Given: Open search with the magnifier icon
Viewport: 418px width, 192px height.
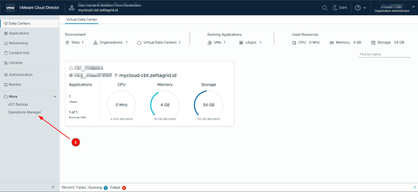Looking at the screenshot, I should click(325, 8).
